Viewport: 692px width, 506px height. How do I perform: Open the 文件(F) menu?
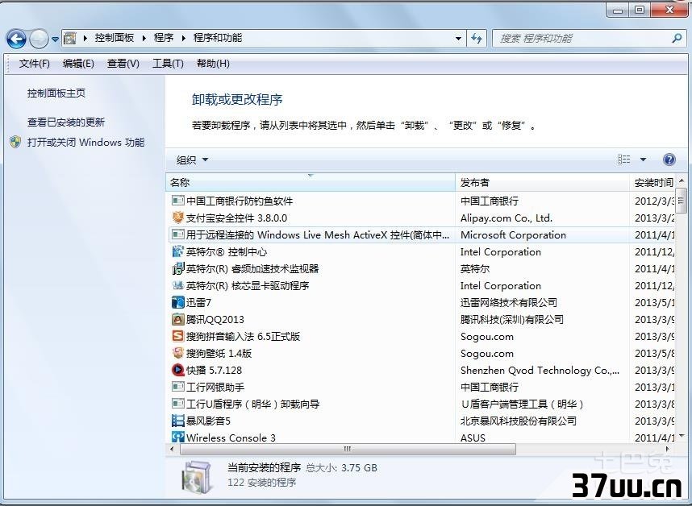coord(34,64)
